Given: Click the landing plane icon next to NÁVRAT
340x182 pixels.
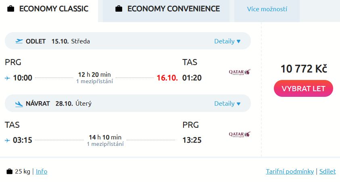Looking at the screenshot, I should point(19,104).
